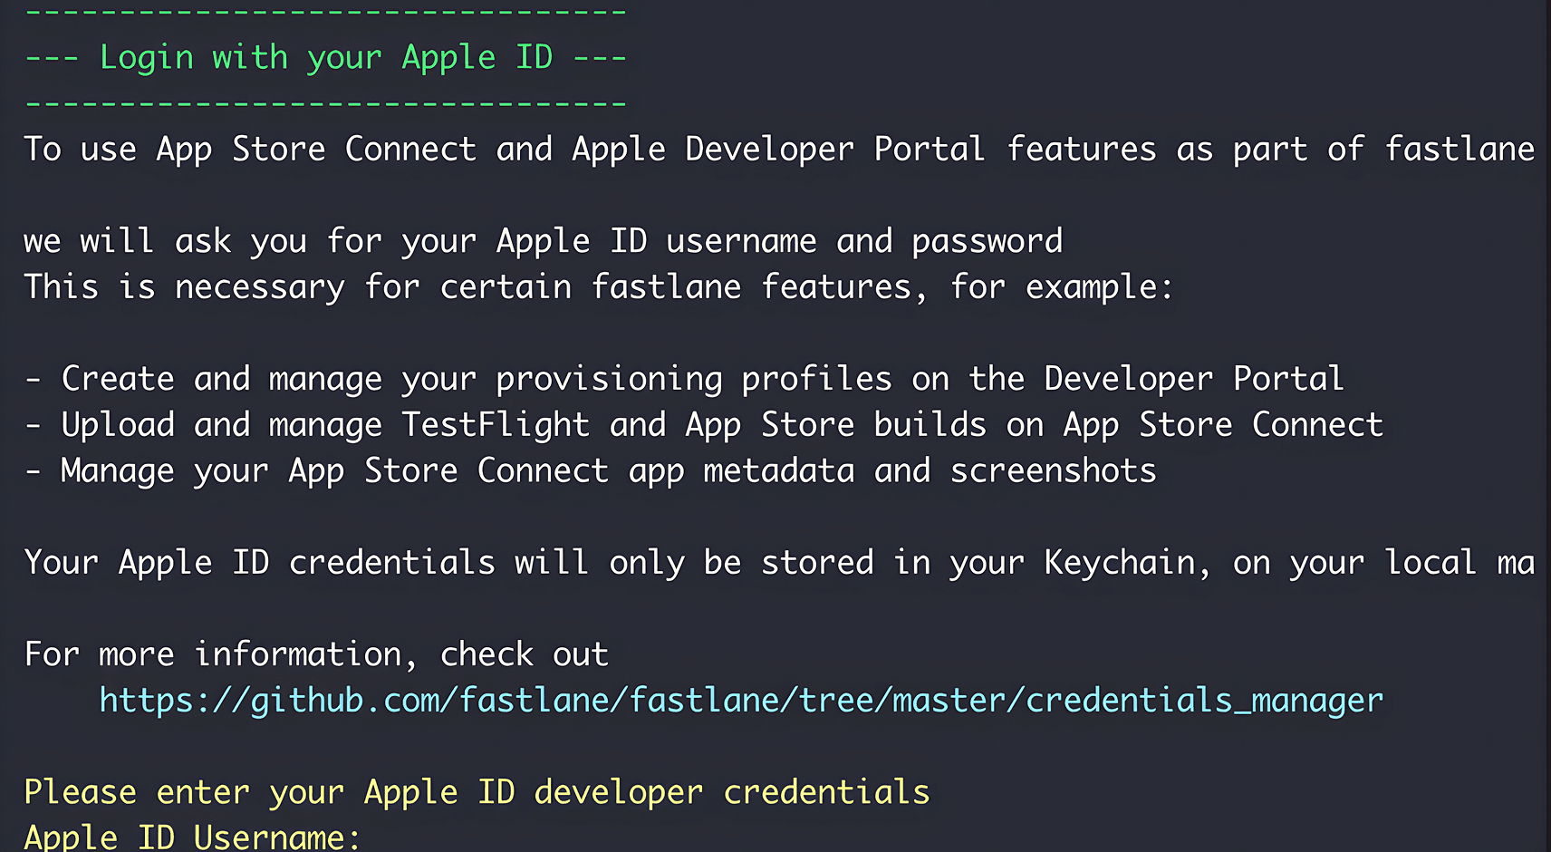
Task: Click the fastlane credentials_manager GitHub link
Action: (738, 699)
